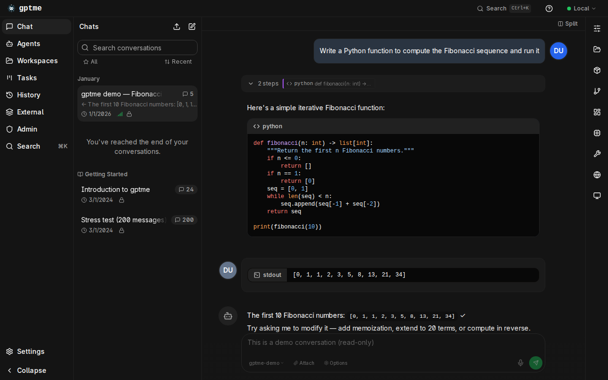Expand the 2 steps disclosure
Image resolution: width=608 pixels, height=380 pixels.
[x=264, y=84]
